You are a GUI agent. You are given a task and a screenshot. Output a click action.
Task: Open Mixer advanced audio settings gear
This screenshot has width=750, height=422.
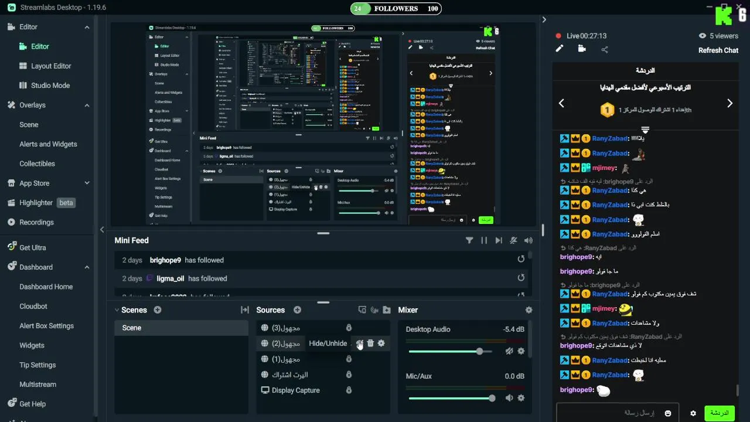click(529, 310)
